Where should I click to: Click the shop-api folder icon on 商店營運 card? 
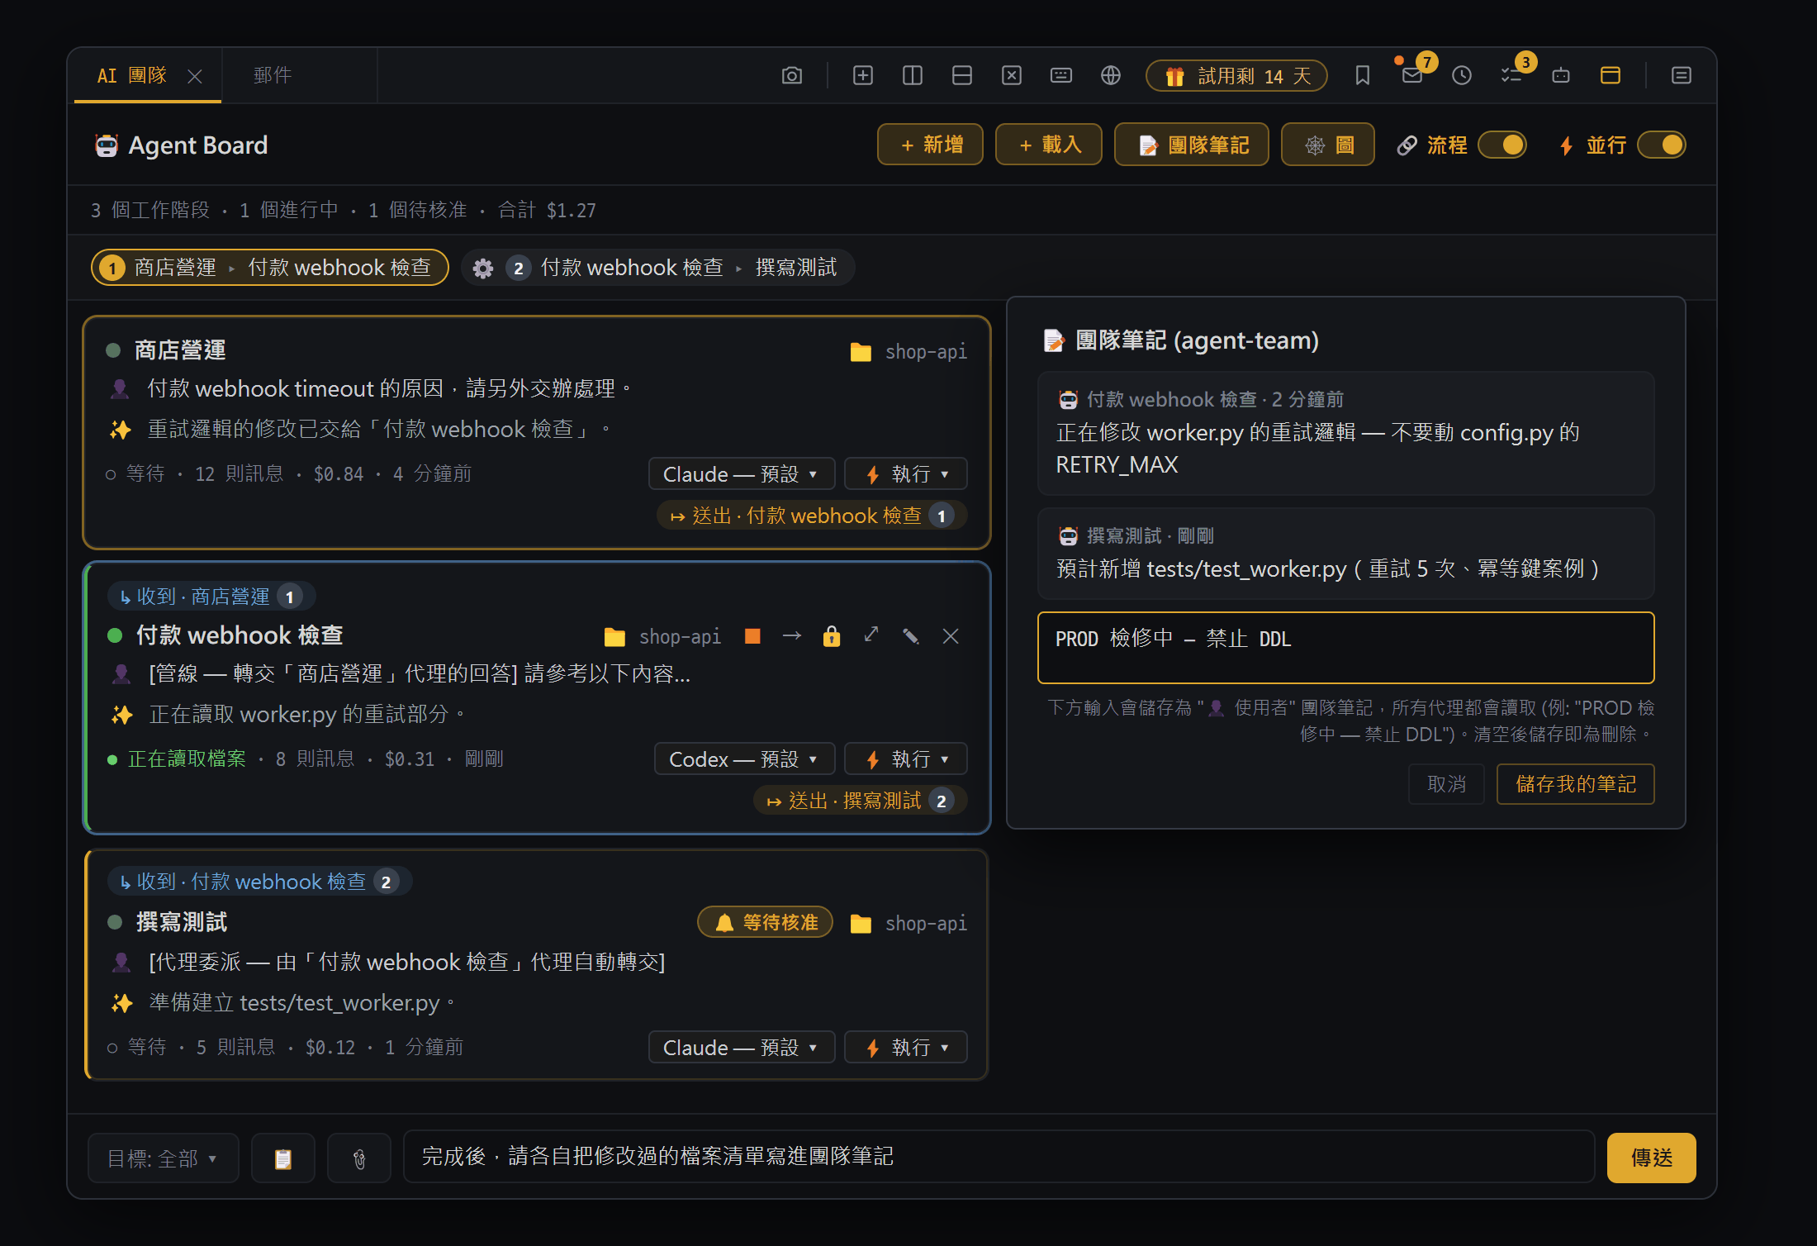pyautogui.click(x=861, y=352)
